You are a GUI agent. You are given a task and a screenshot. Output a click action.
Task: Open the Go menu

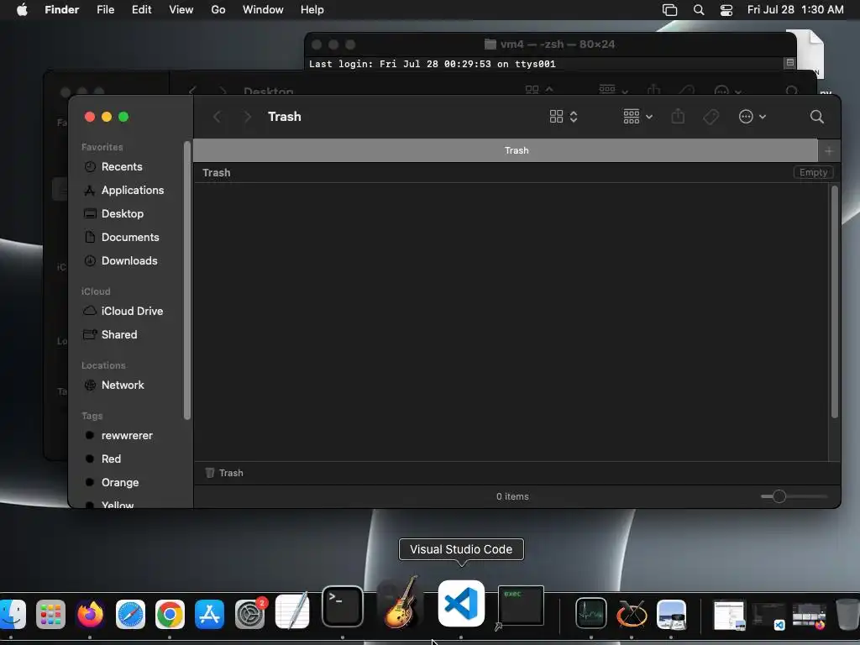click(x=218, y=10)
